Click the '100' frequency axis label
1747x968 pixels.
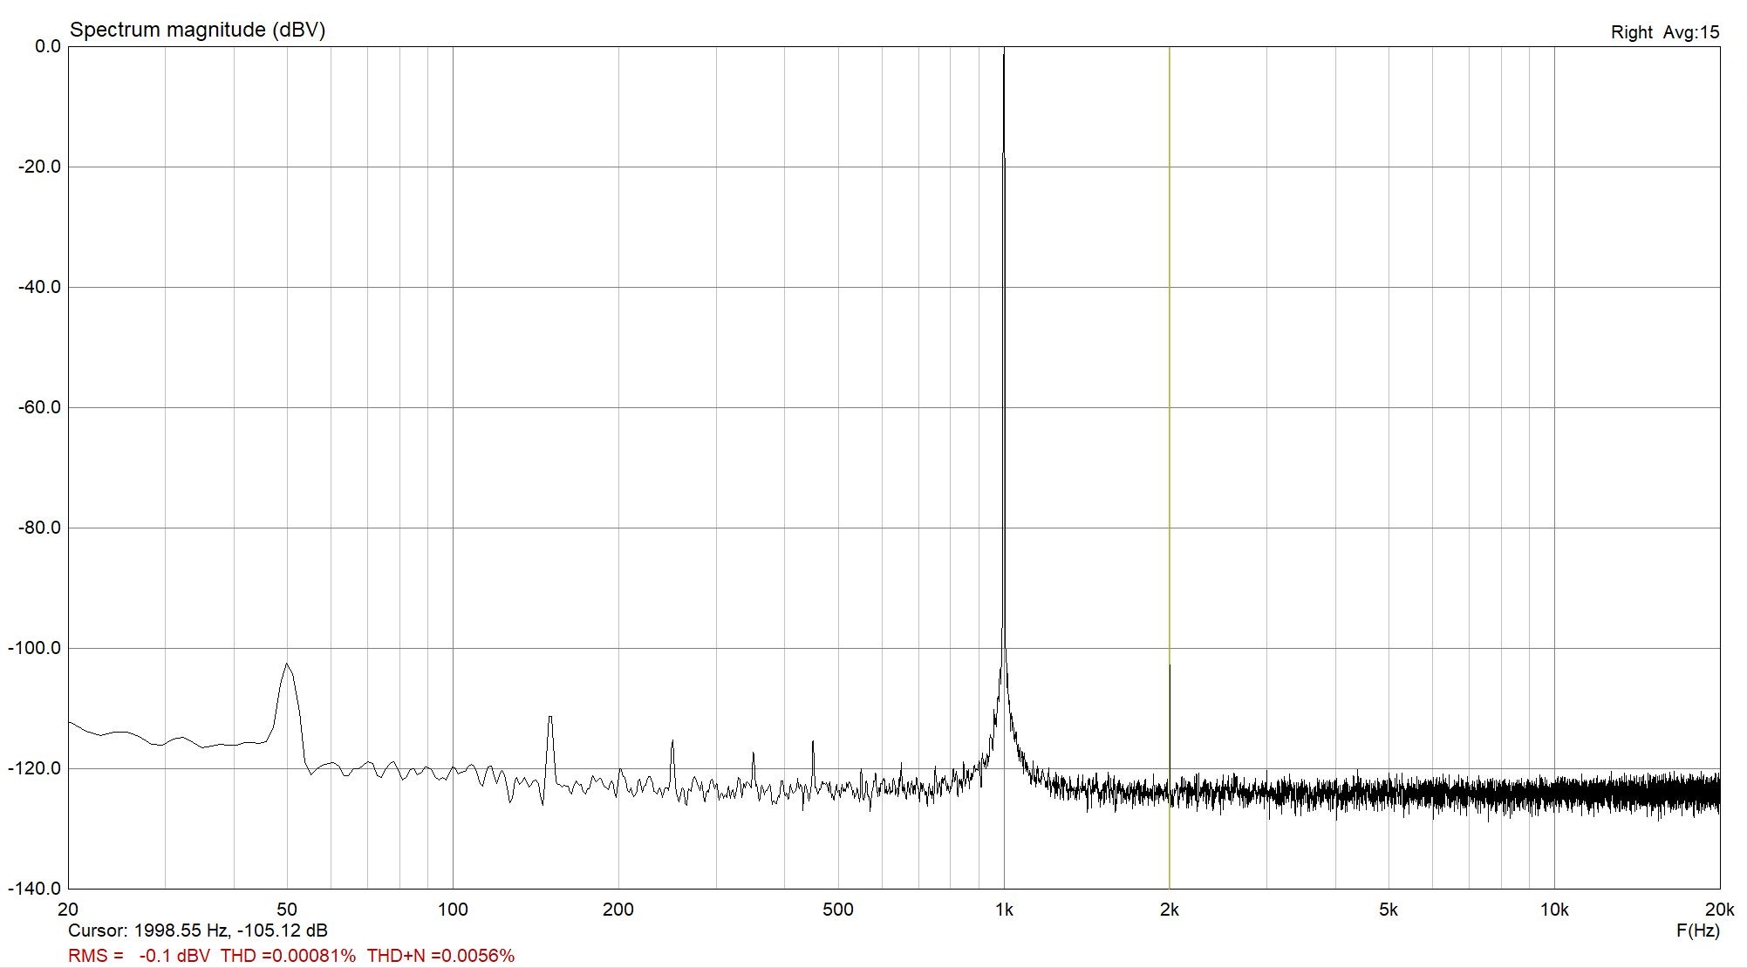453,910
